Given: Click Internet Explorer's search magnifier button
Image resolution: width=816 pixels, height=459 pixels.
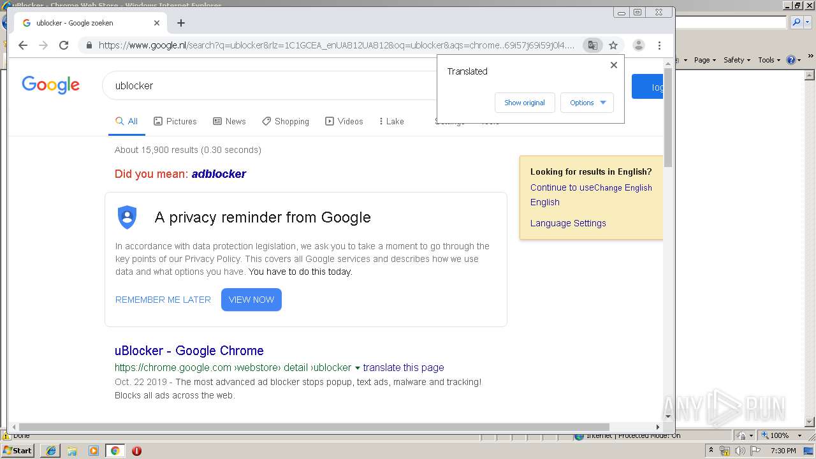Looking at the screenshot, I should pyautogui.click(x=796, y=22).
